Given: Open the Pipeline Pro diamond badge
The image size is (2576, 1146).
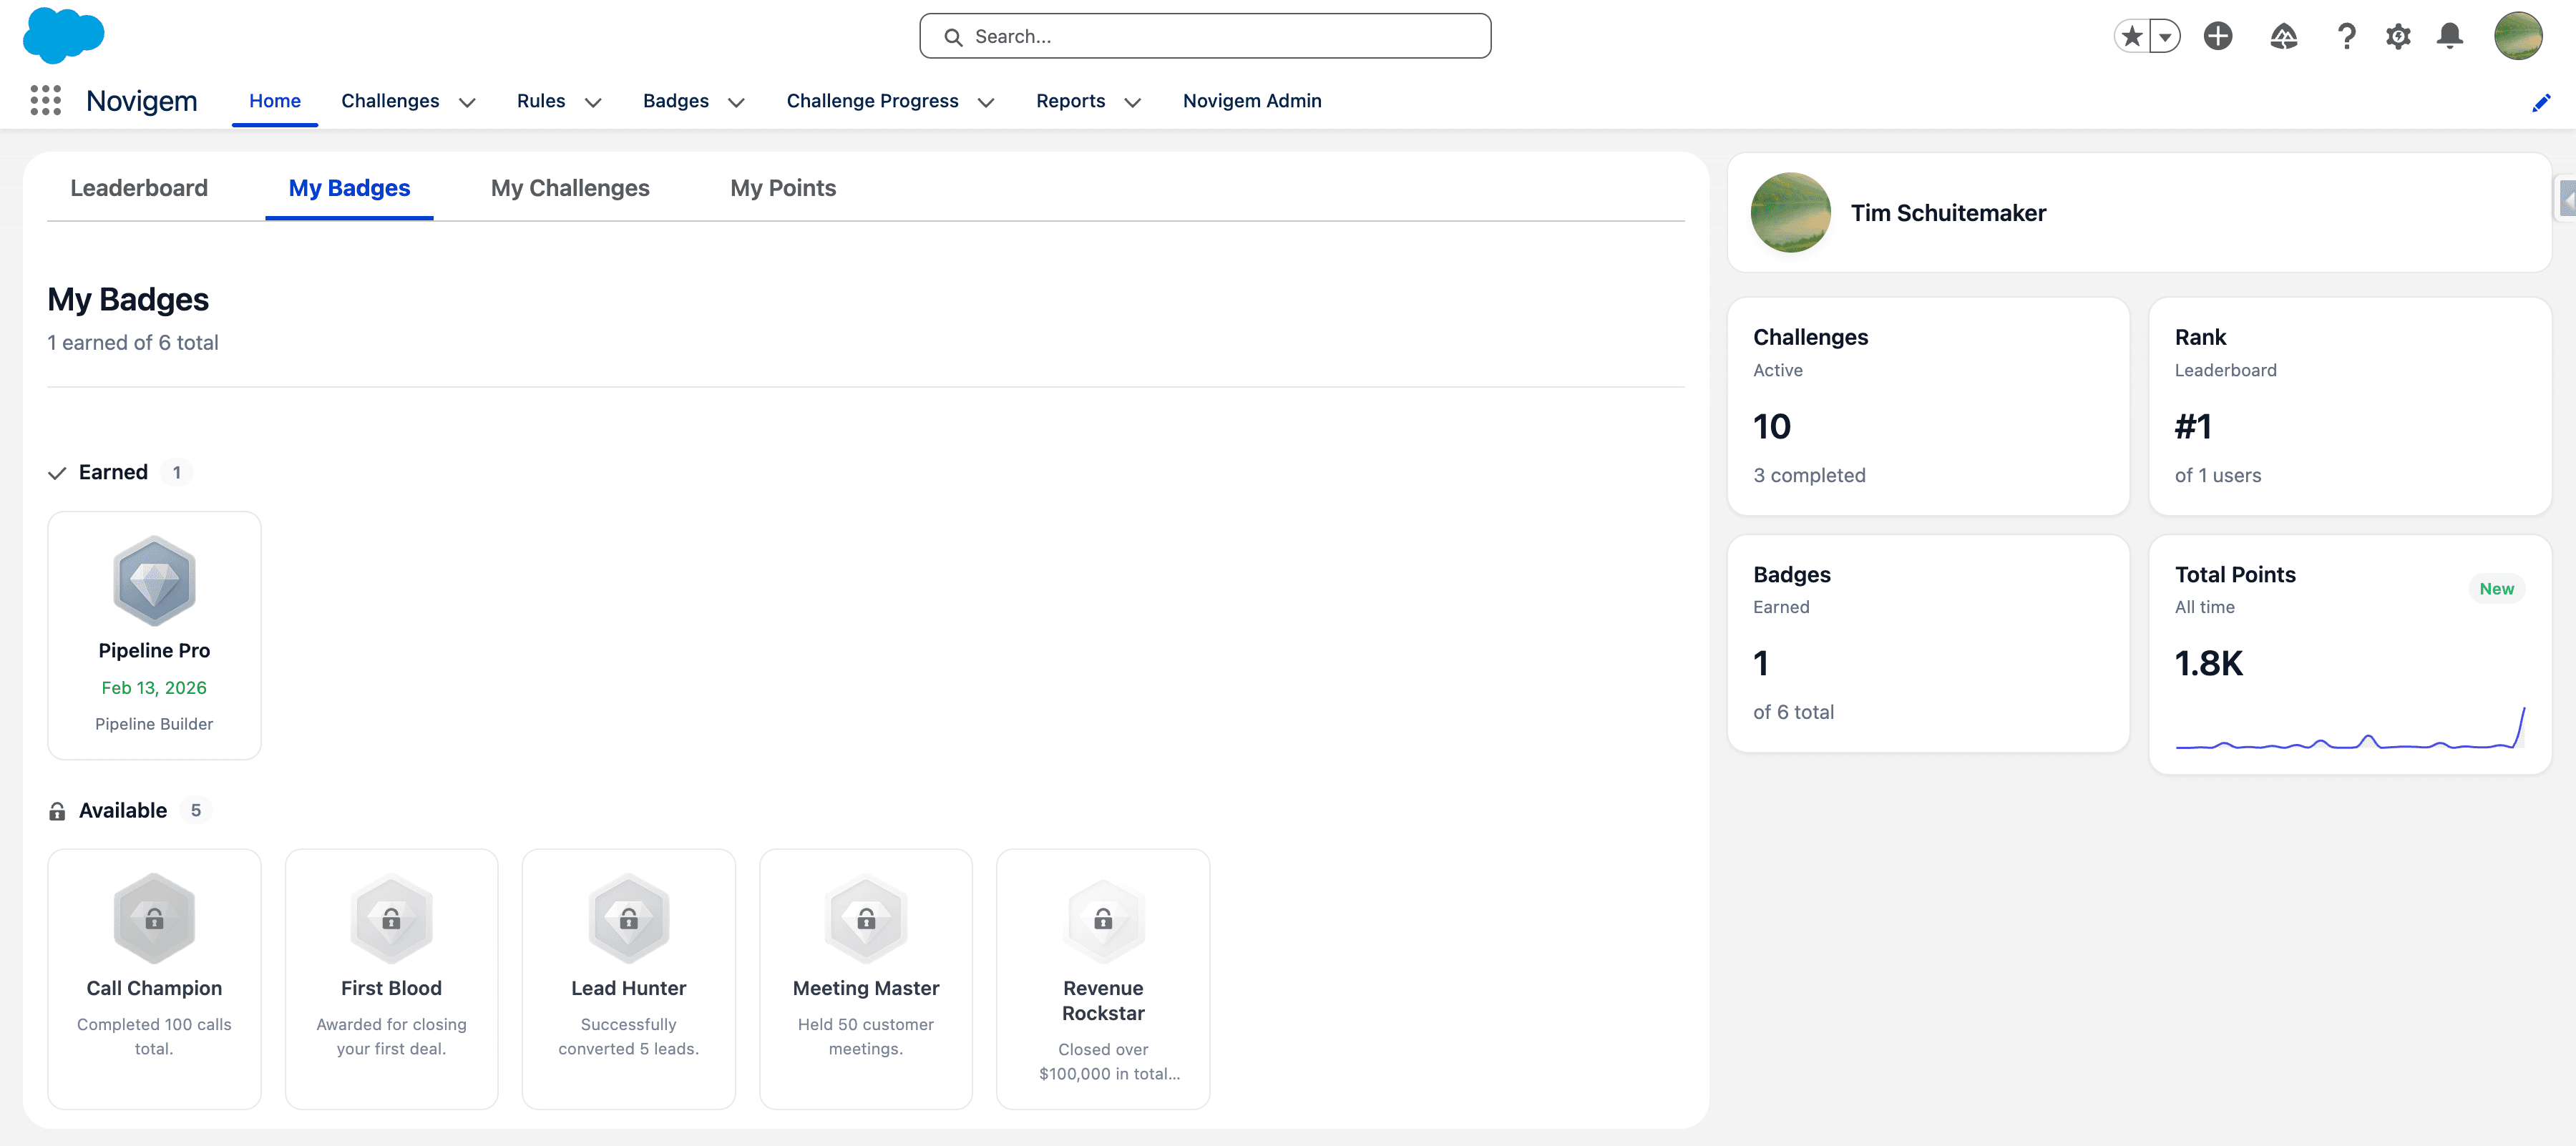Looking at the screenshot, I should coord(154,581).
